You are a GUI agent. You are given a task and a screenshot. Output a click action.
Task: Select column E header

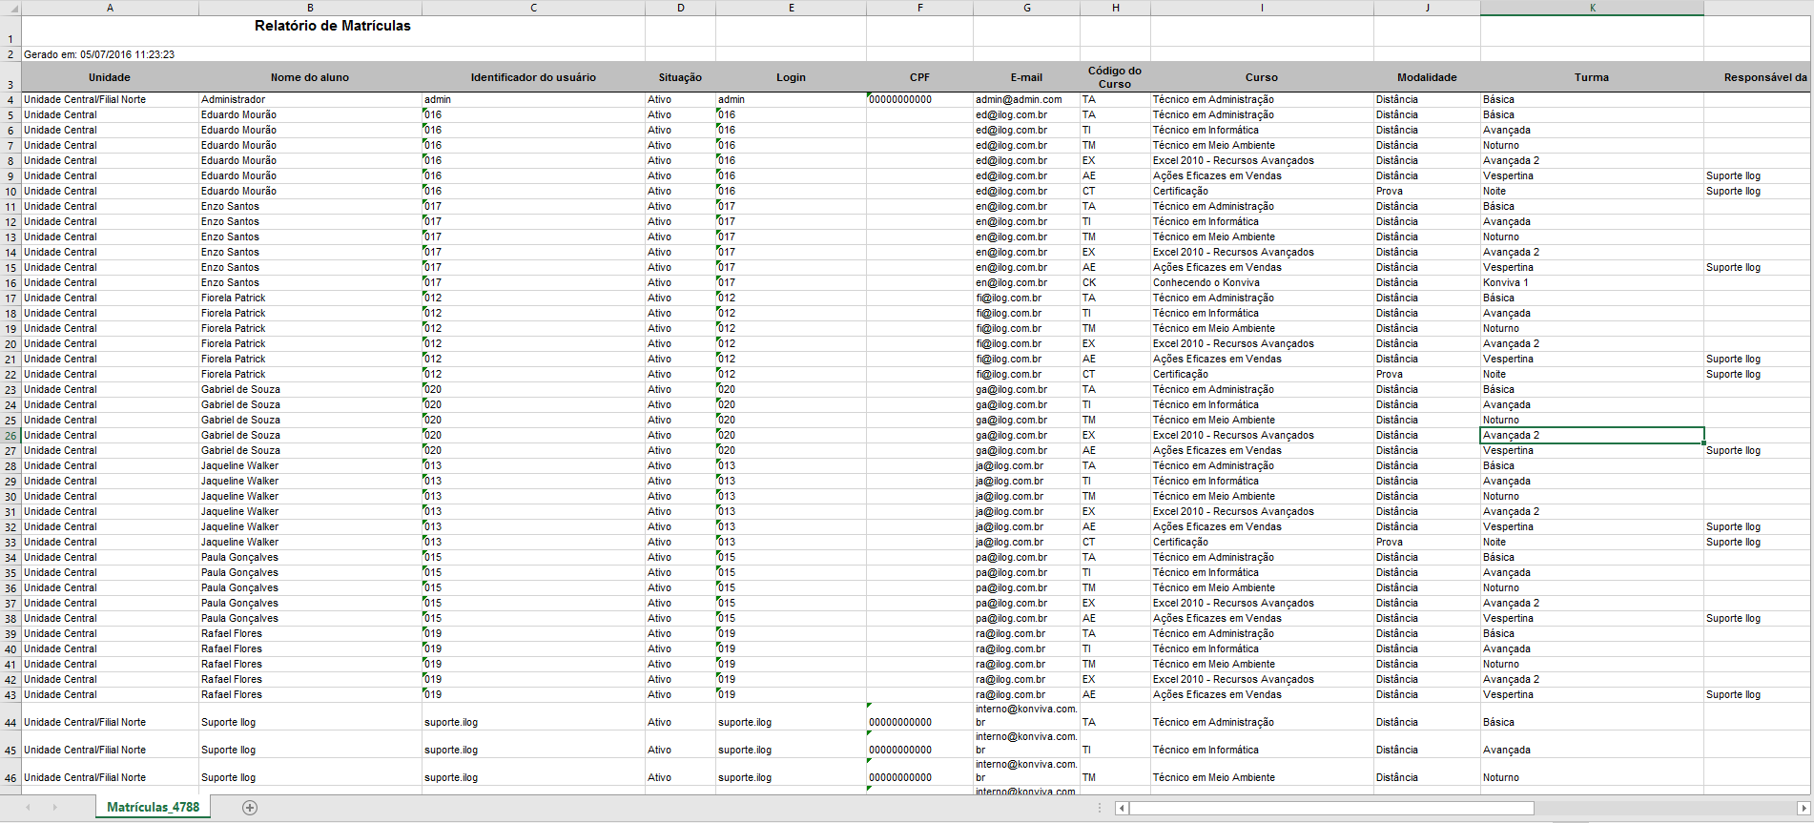tap(791, 8)
